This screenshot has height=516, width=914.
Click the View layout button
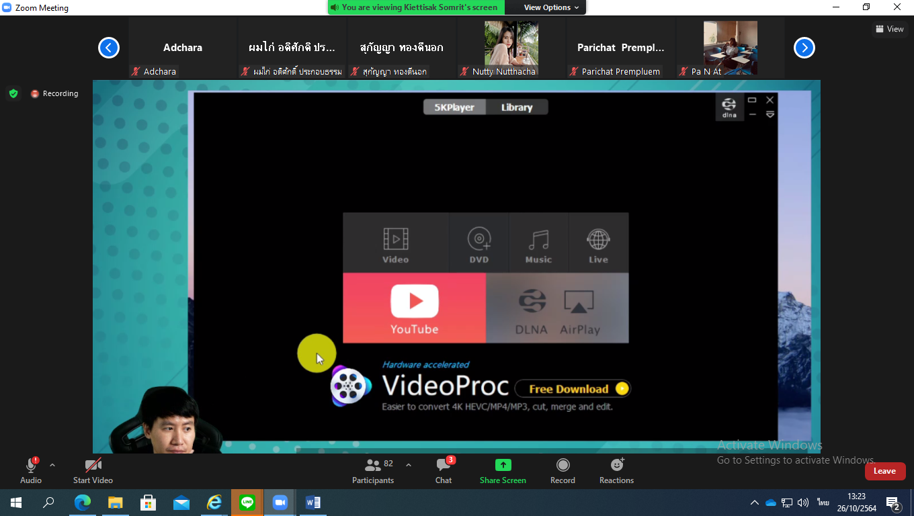point(890,29)
